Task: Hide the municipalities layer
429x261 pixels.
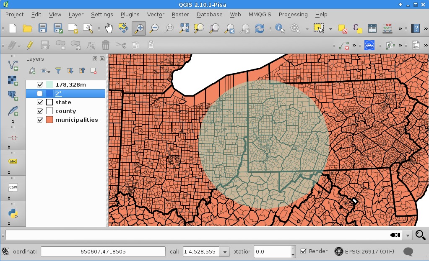Action: point(40,120)
